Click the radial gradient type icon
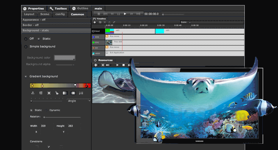The image size is (278, 150). [x=73, y=93]
